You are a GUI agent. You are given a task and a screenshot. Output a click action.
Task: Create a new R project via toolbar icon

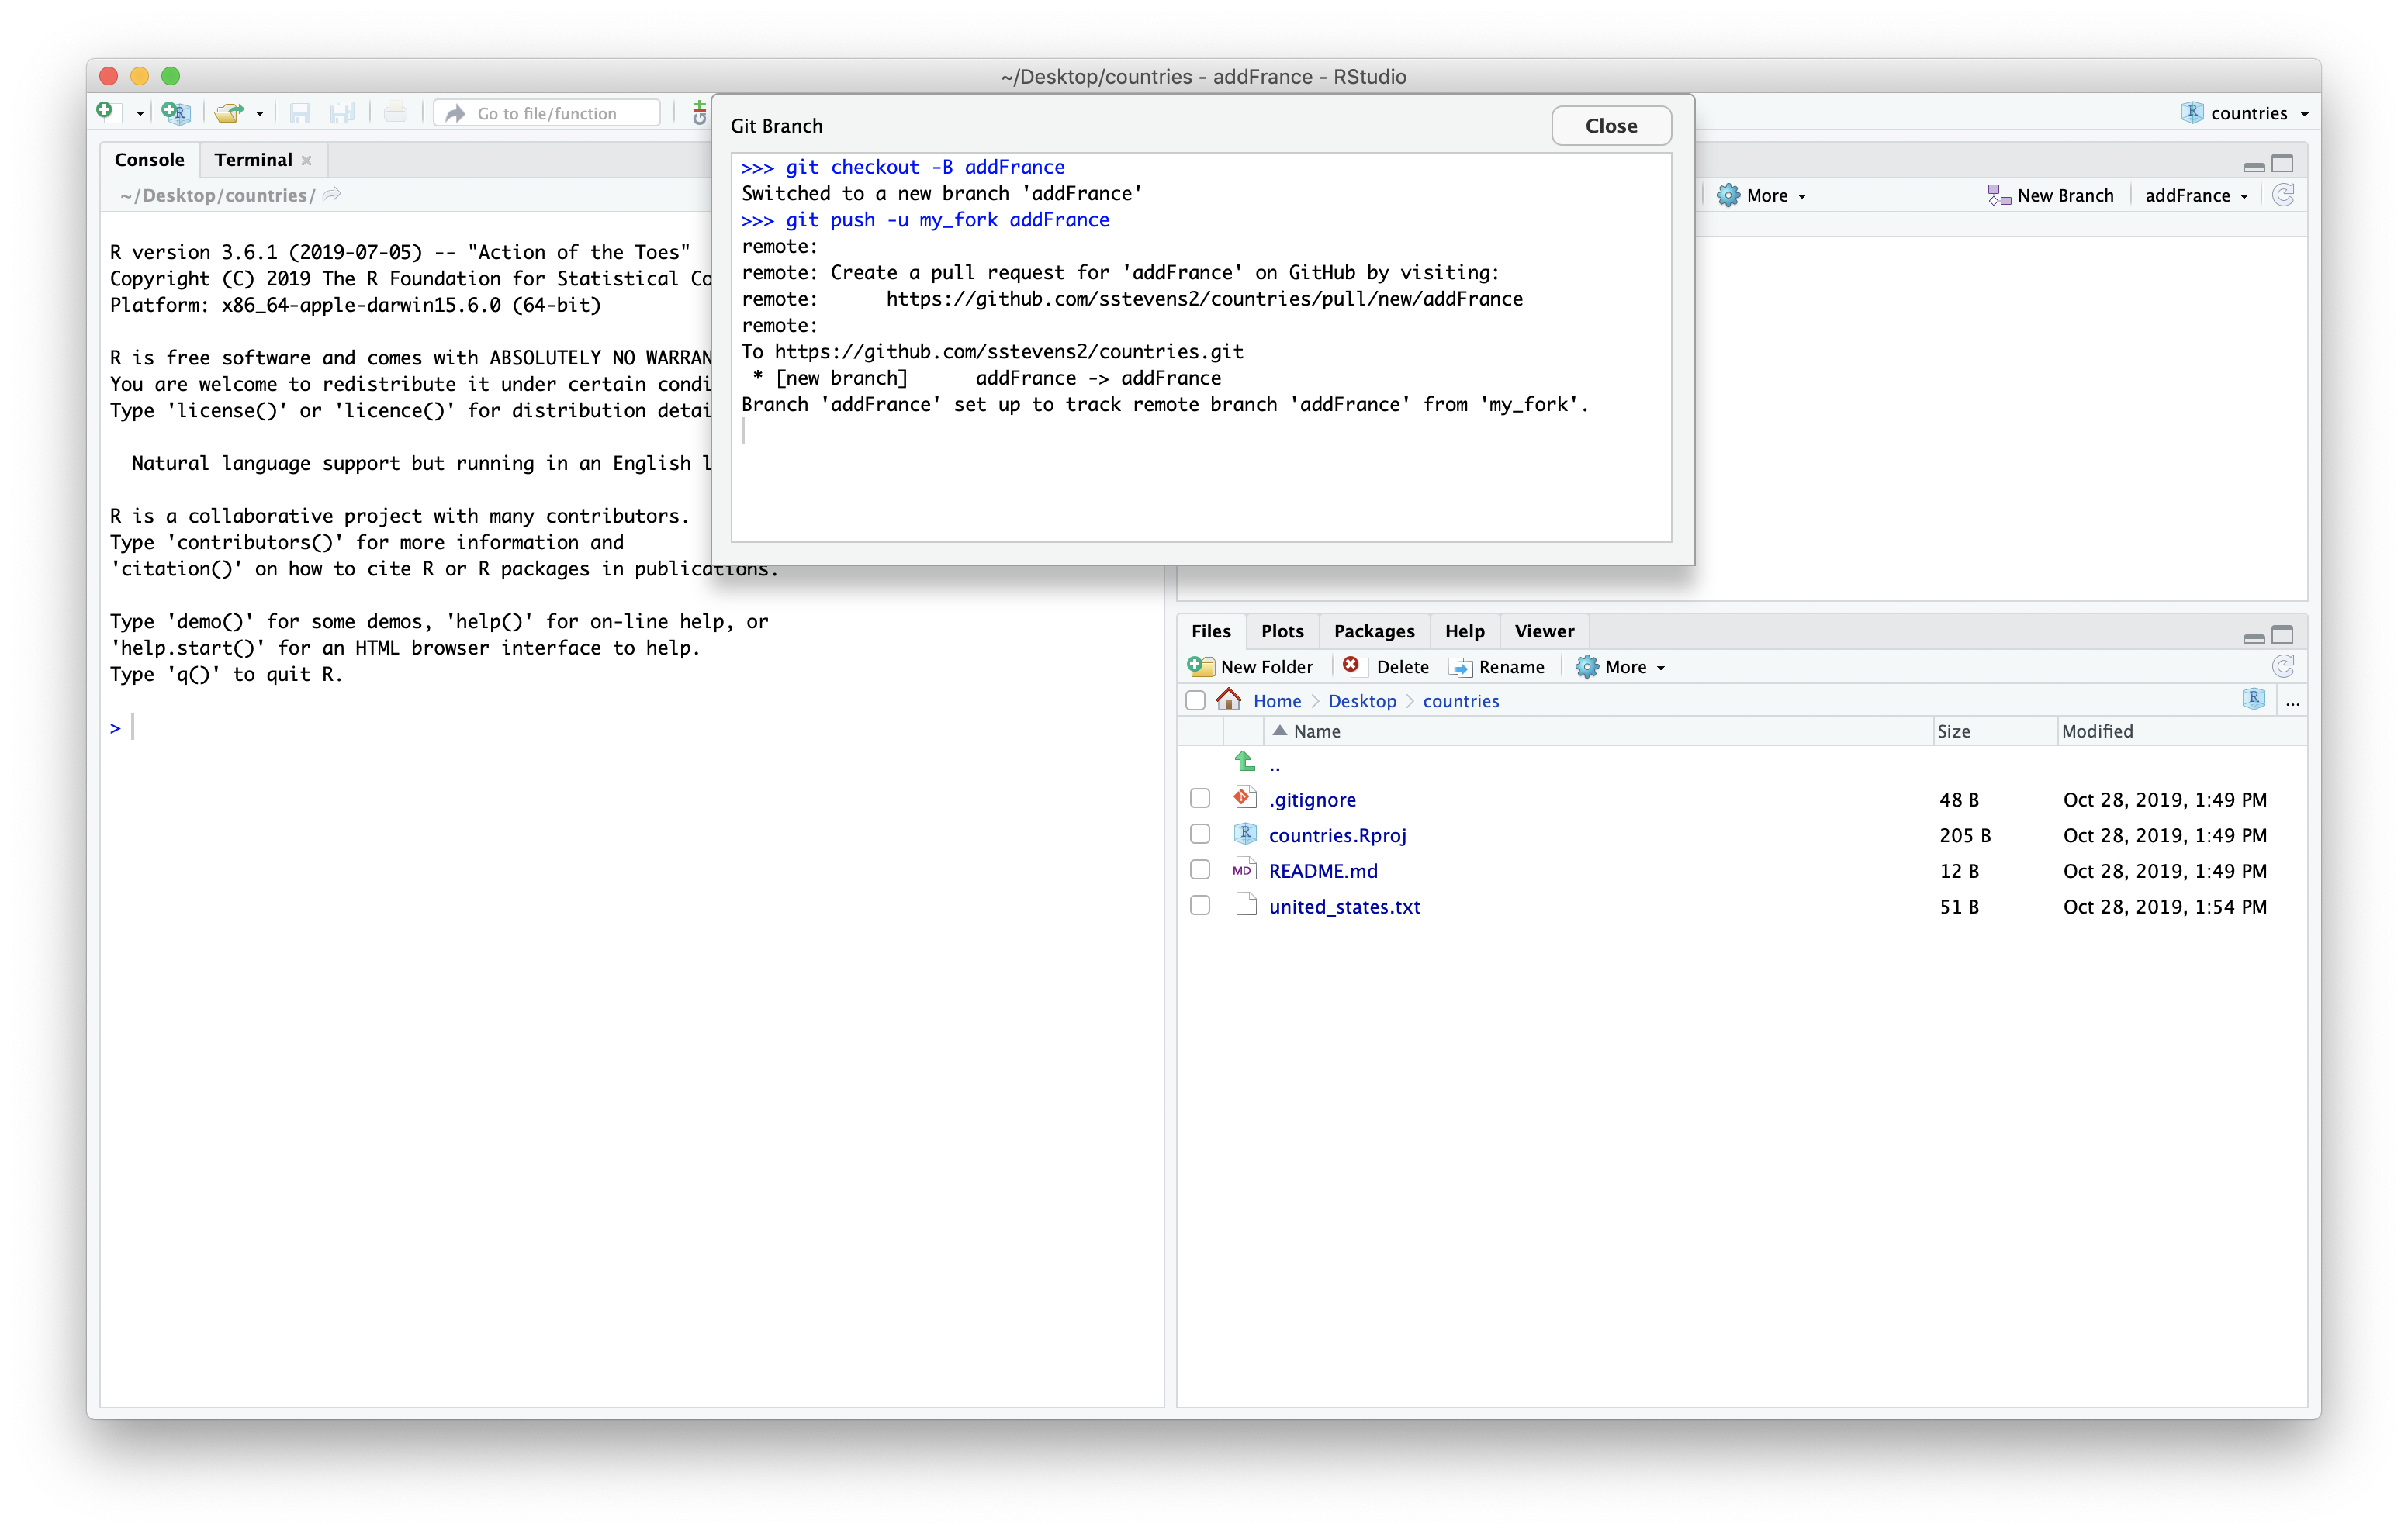coord(175,112)
